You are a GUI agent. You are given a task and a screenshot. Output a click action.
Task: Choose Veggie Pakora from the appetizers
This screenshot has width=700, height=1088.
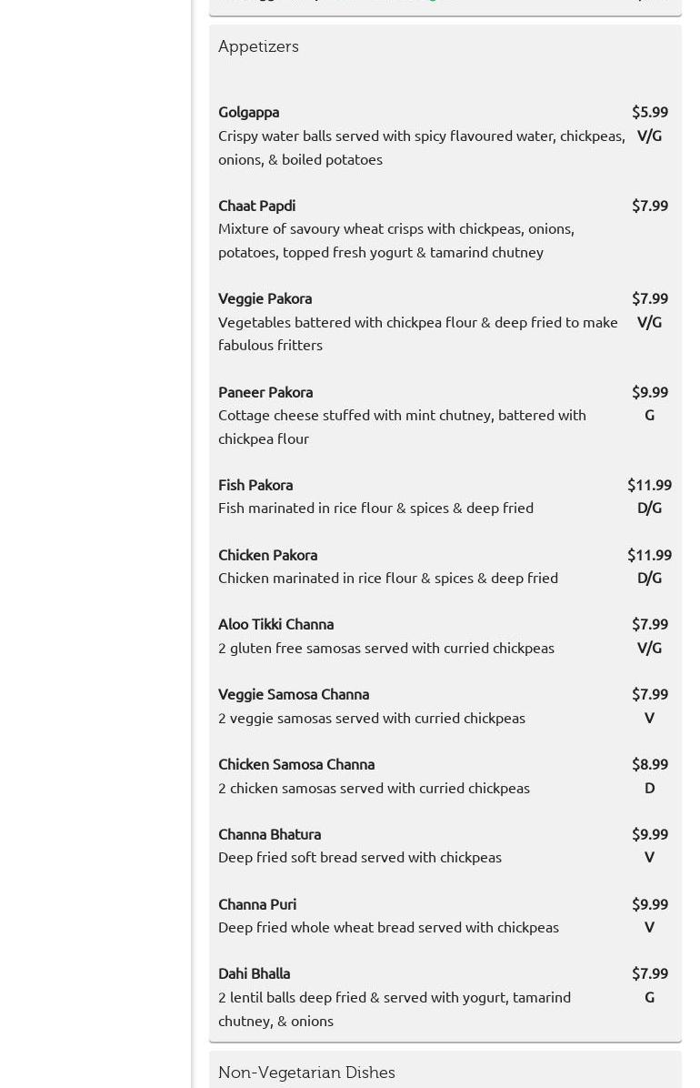(x=265, y=298)
